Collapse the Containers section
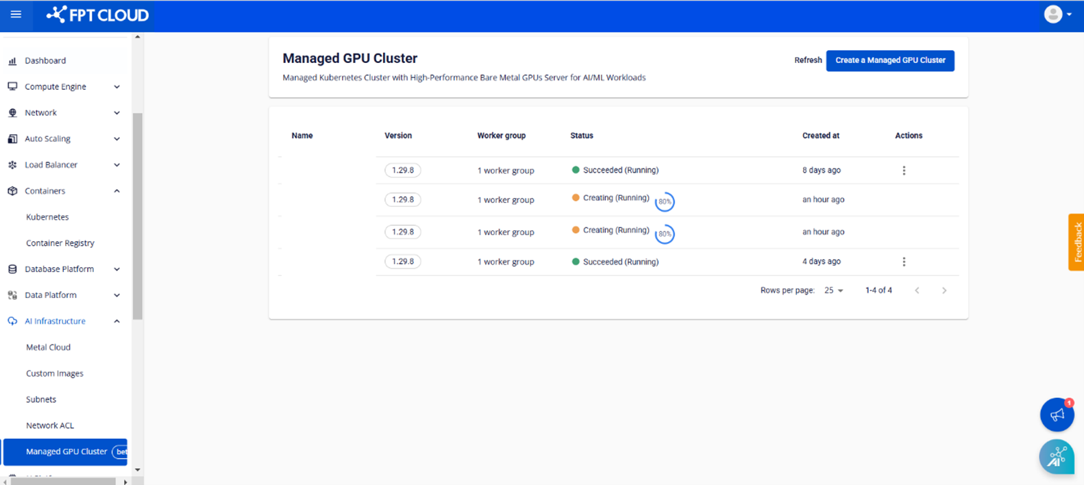This screenshot has width=1084, height=485. pyautogui.click(x=116, y=191)
